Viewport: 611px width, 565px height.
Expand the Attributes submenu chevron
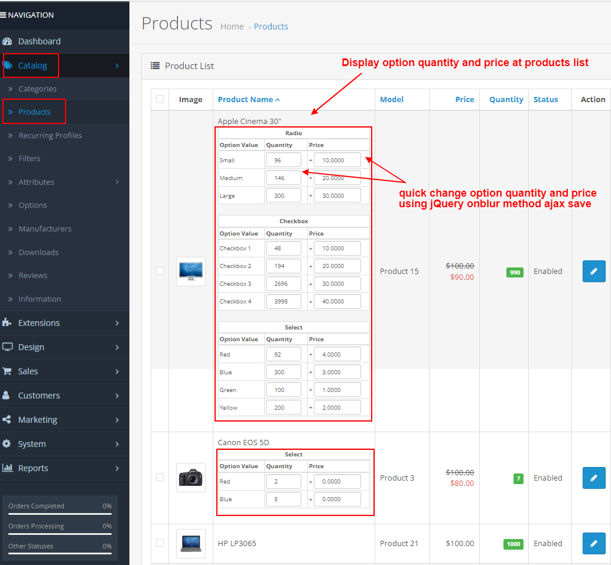pos(117,182)
